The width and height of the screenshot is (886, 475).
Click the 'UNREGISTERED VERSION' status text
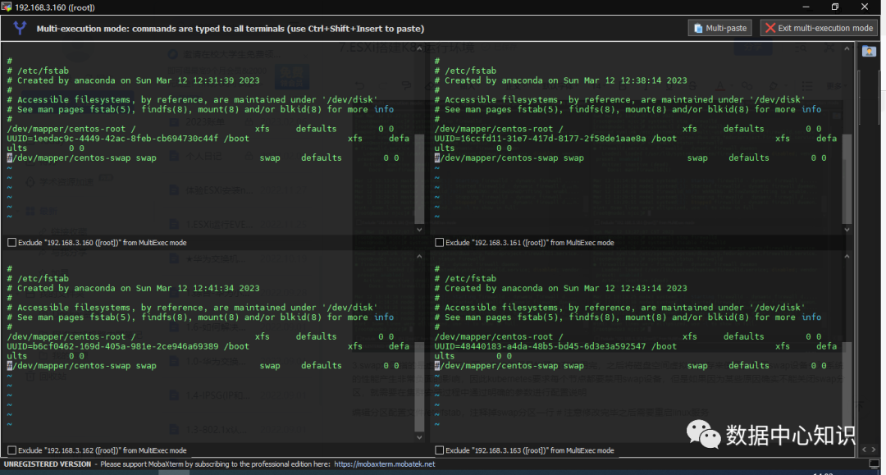(48, 464)
